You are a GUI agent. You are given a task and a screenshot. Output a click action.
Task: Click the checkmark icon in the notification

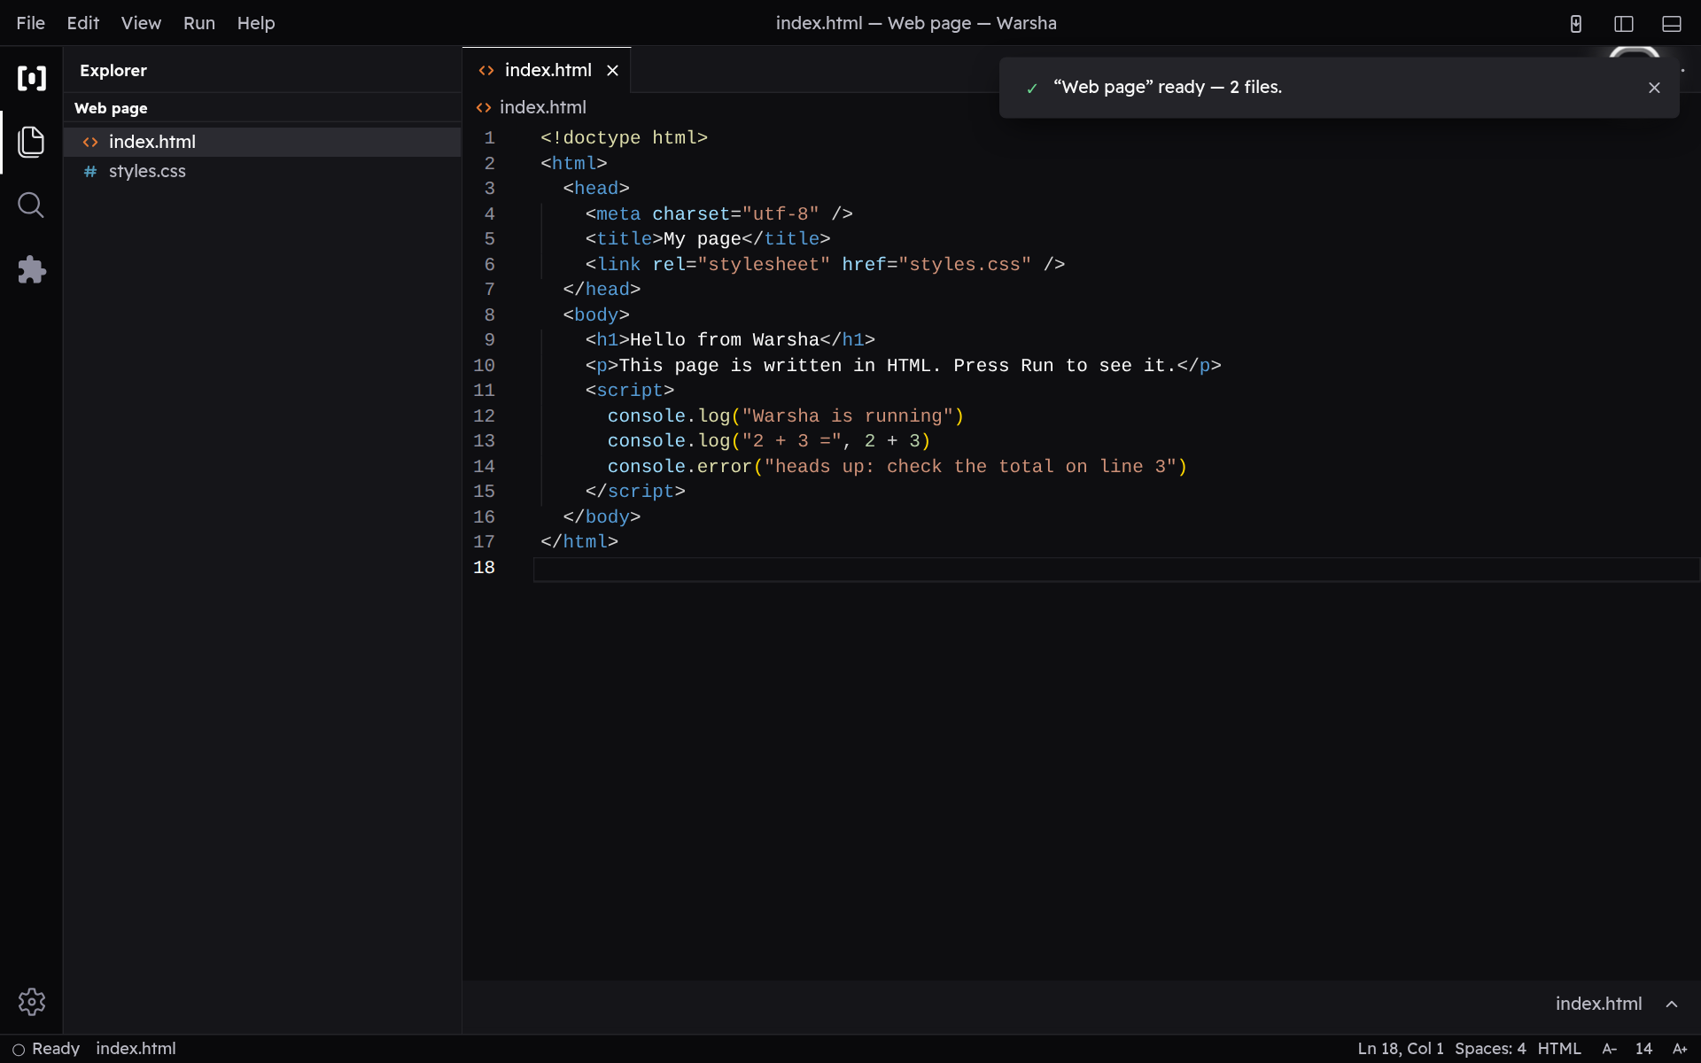point(1032,88)
